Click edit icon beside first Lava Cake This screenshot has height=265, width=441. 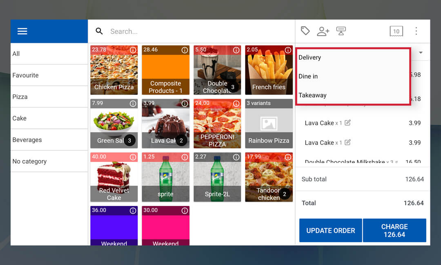(x=347, y=123)
